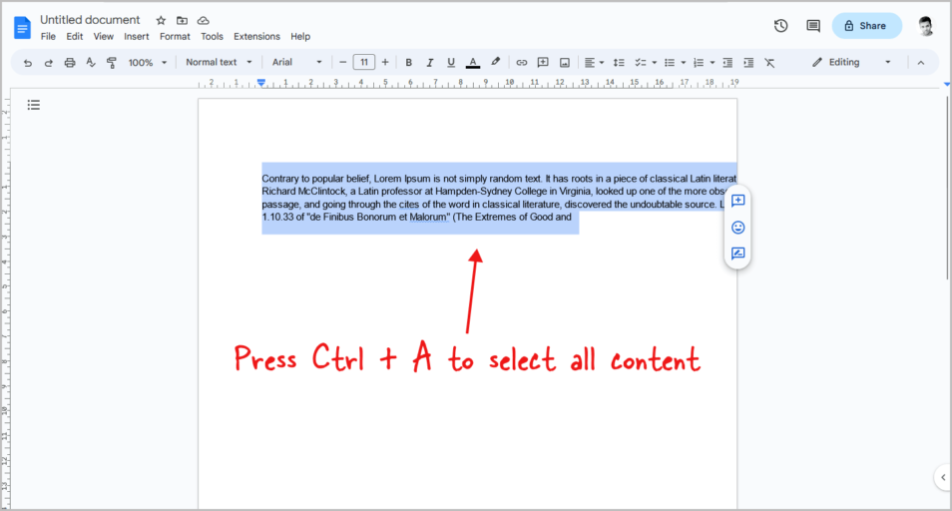This screenshot has width=952, height=511.
Task: Open the View menu
Action: point(103,36)
